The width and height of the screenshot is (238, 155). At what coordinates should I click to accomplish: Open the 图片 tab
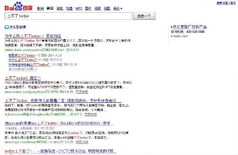[x=88, y=8]
